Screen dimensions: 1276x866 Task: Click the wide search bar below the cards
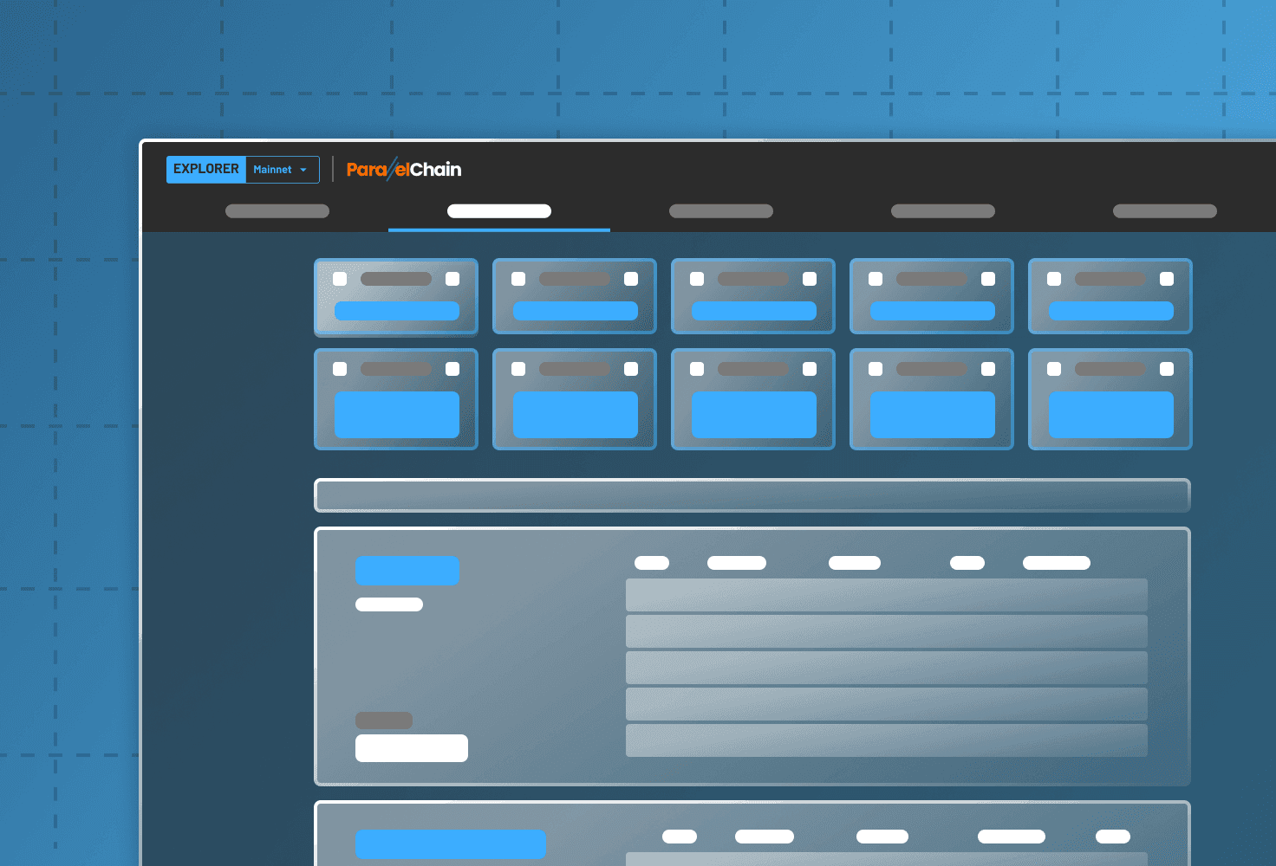[x=752, y=495]
